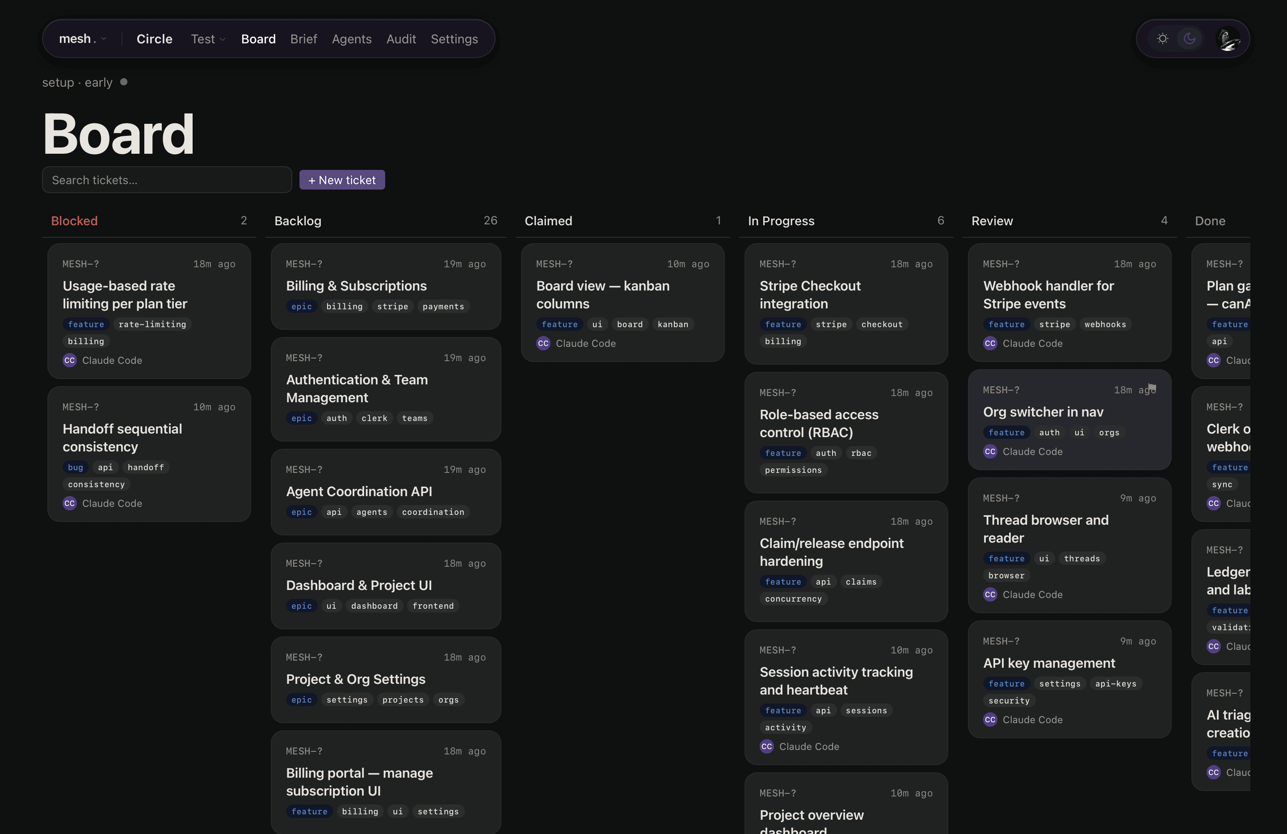Click CC avatar on Thread browser card
Screen dimensions: 1287x834
[x=989, y=594]
